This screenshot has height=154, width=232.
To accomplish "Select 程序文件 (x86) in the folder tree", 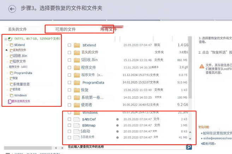I will 18,67.
